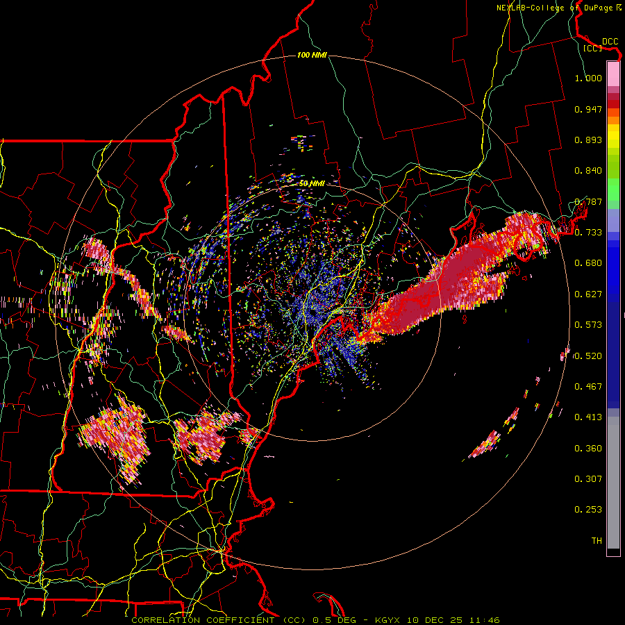Viewport: 625px width, 625px height.
Task: Click the 50 NMI range ring label
Action: [312, 183]
